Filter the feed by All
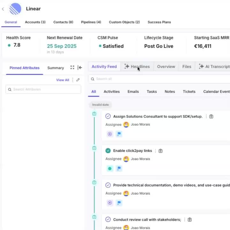The image size is (230, 230). [x=94, y=92]
